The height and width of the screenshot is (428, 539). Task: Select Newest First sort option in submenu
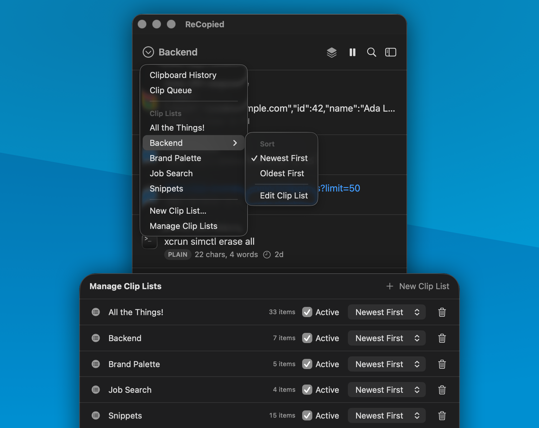(x=282, y=158)
